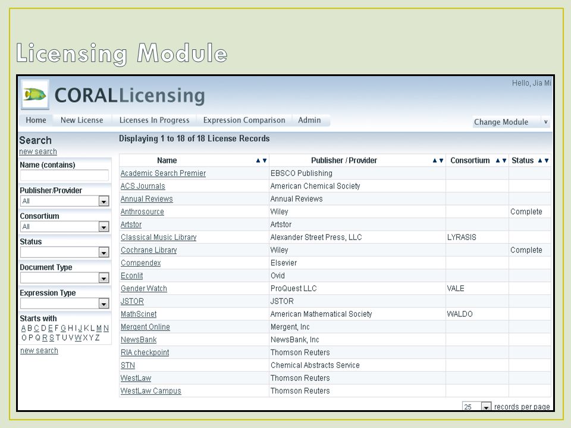The height and width of the screenshot is (428, 571).
Task: Open the Status filter dropdown
Action: coord(65,252)
